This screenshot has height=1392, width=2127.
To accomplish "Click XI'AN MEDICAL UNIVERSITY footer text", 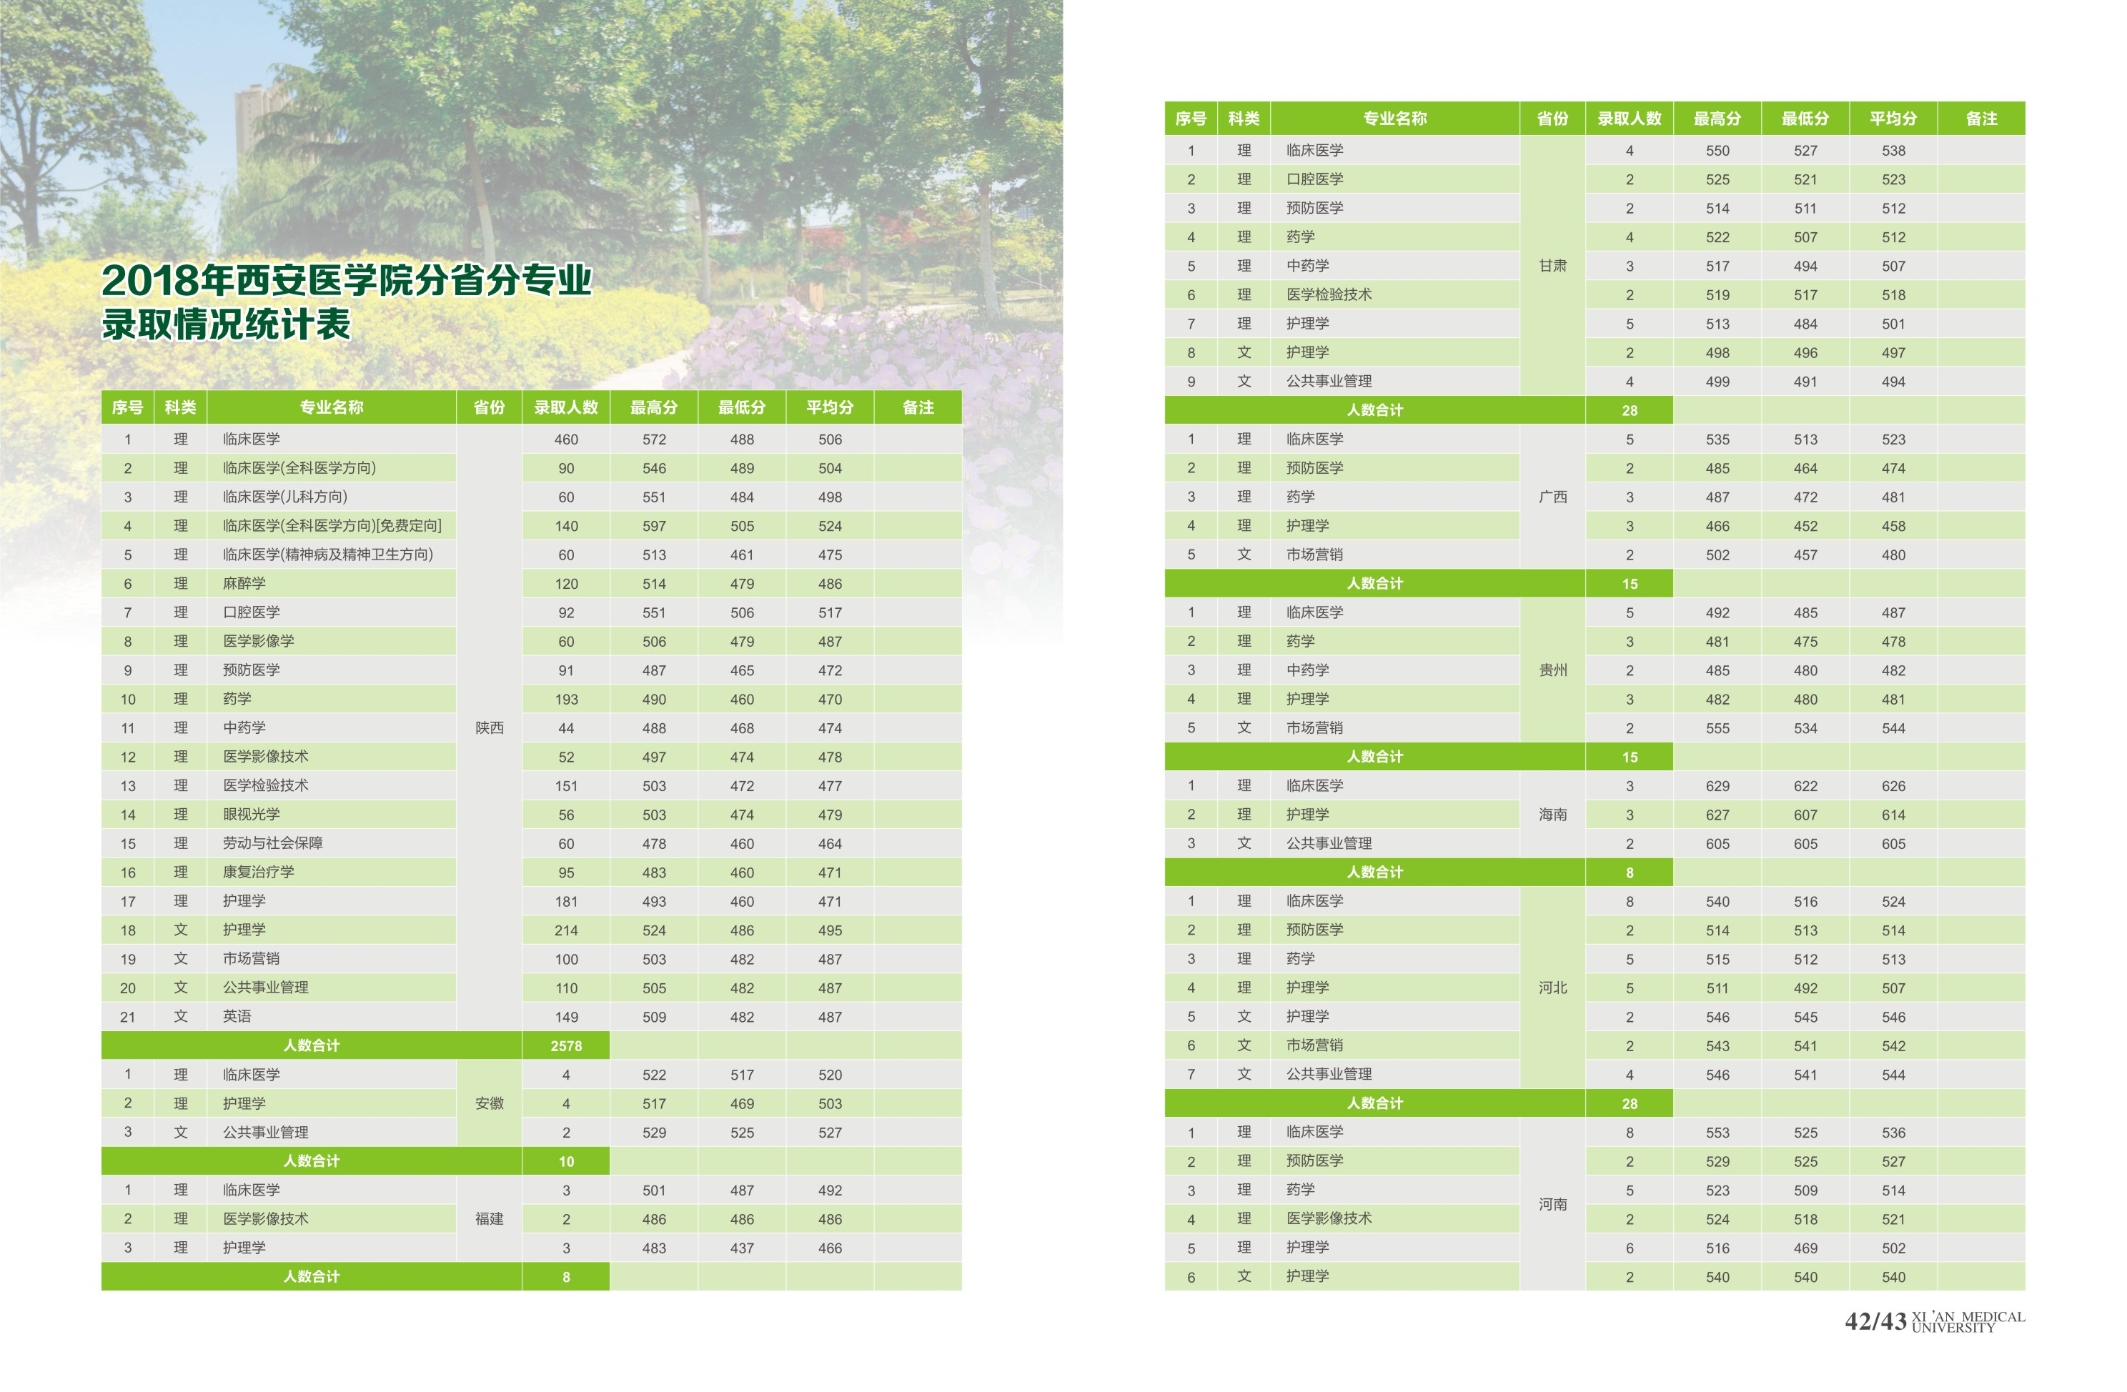I will coord(1968,1322).
